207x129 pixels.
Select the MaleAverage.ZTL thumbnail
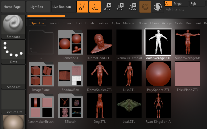pyautogui.click(x=158, y=42)
